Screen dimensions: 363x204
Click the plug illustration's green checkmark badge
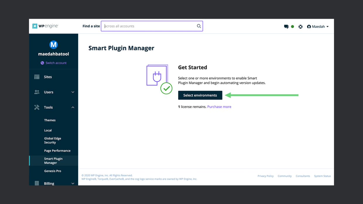(166, 88)
